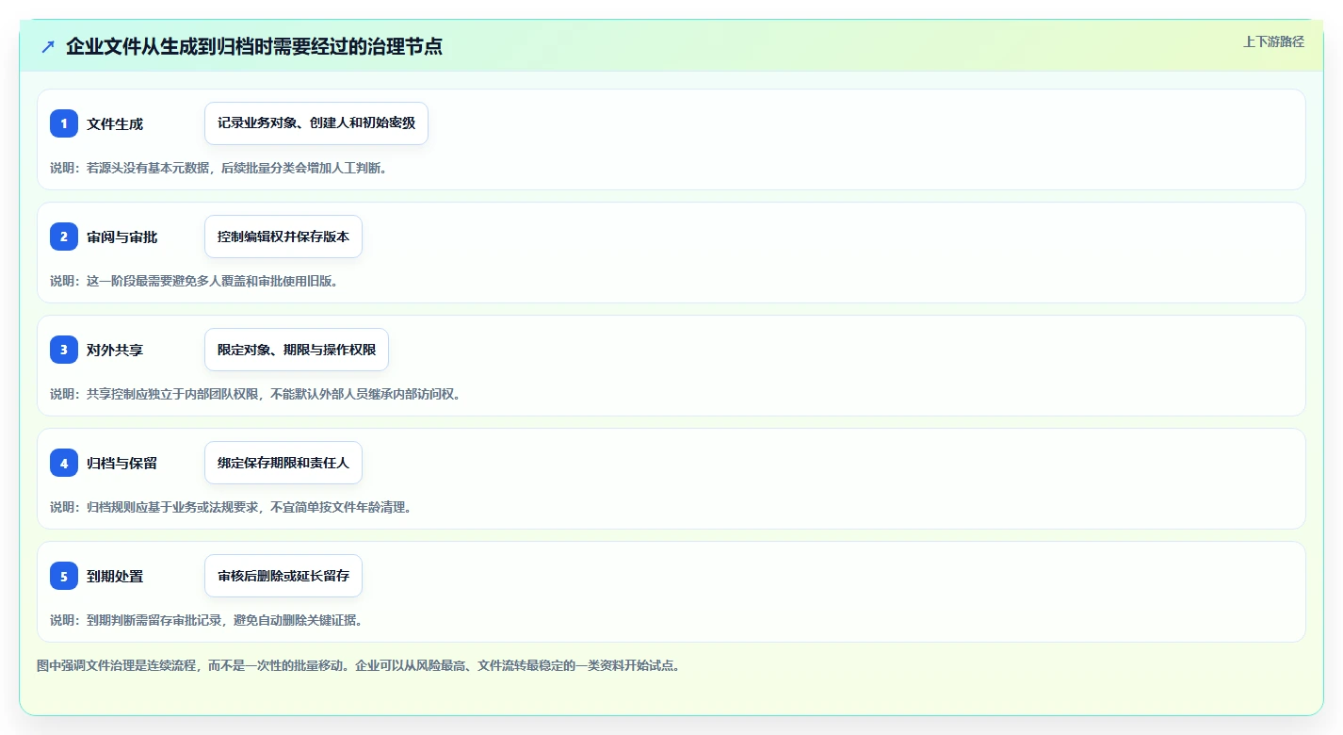The width and height of the screenshot is (1343, 735).
Task: Click the header title 企业文件从生成到归档时需要经过的治理节点
Action: (x=254, y=46)
